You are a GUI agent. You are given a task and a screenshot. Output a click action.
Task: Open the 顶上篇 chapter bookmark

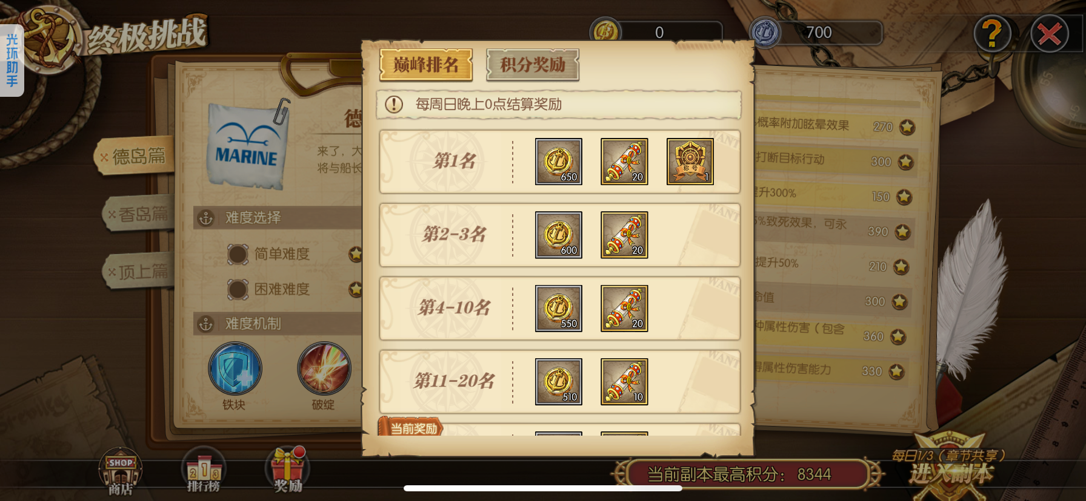click(x=138, y=271)
